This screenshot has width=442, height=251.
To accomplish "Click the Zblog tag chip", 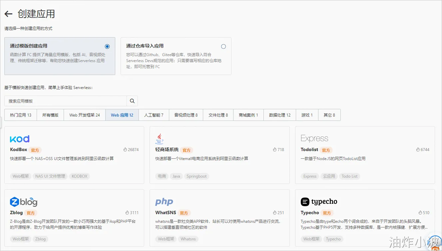I will [x=40, y=239].
